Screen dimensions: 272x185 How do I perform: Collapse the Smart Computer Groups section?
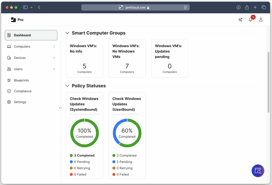[x=67, y=33]
